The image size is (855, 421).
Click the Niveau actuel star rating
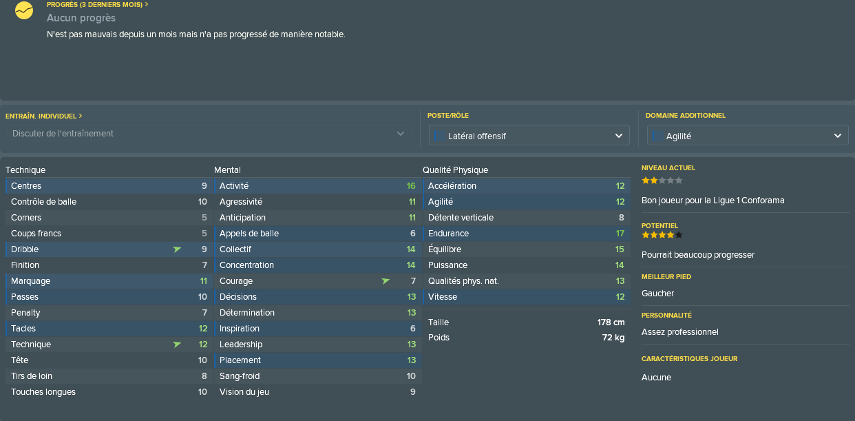(662, 181)
